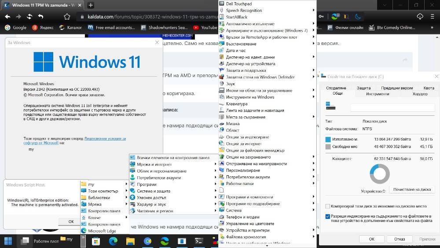This screenshot has height=248, width=440.
Task: Open Филми онлайн bookmark
Action: [x=345, y=27]
